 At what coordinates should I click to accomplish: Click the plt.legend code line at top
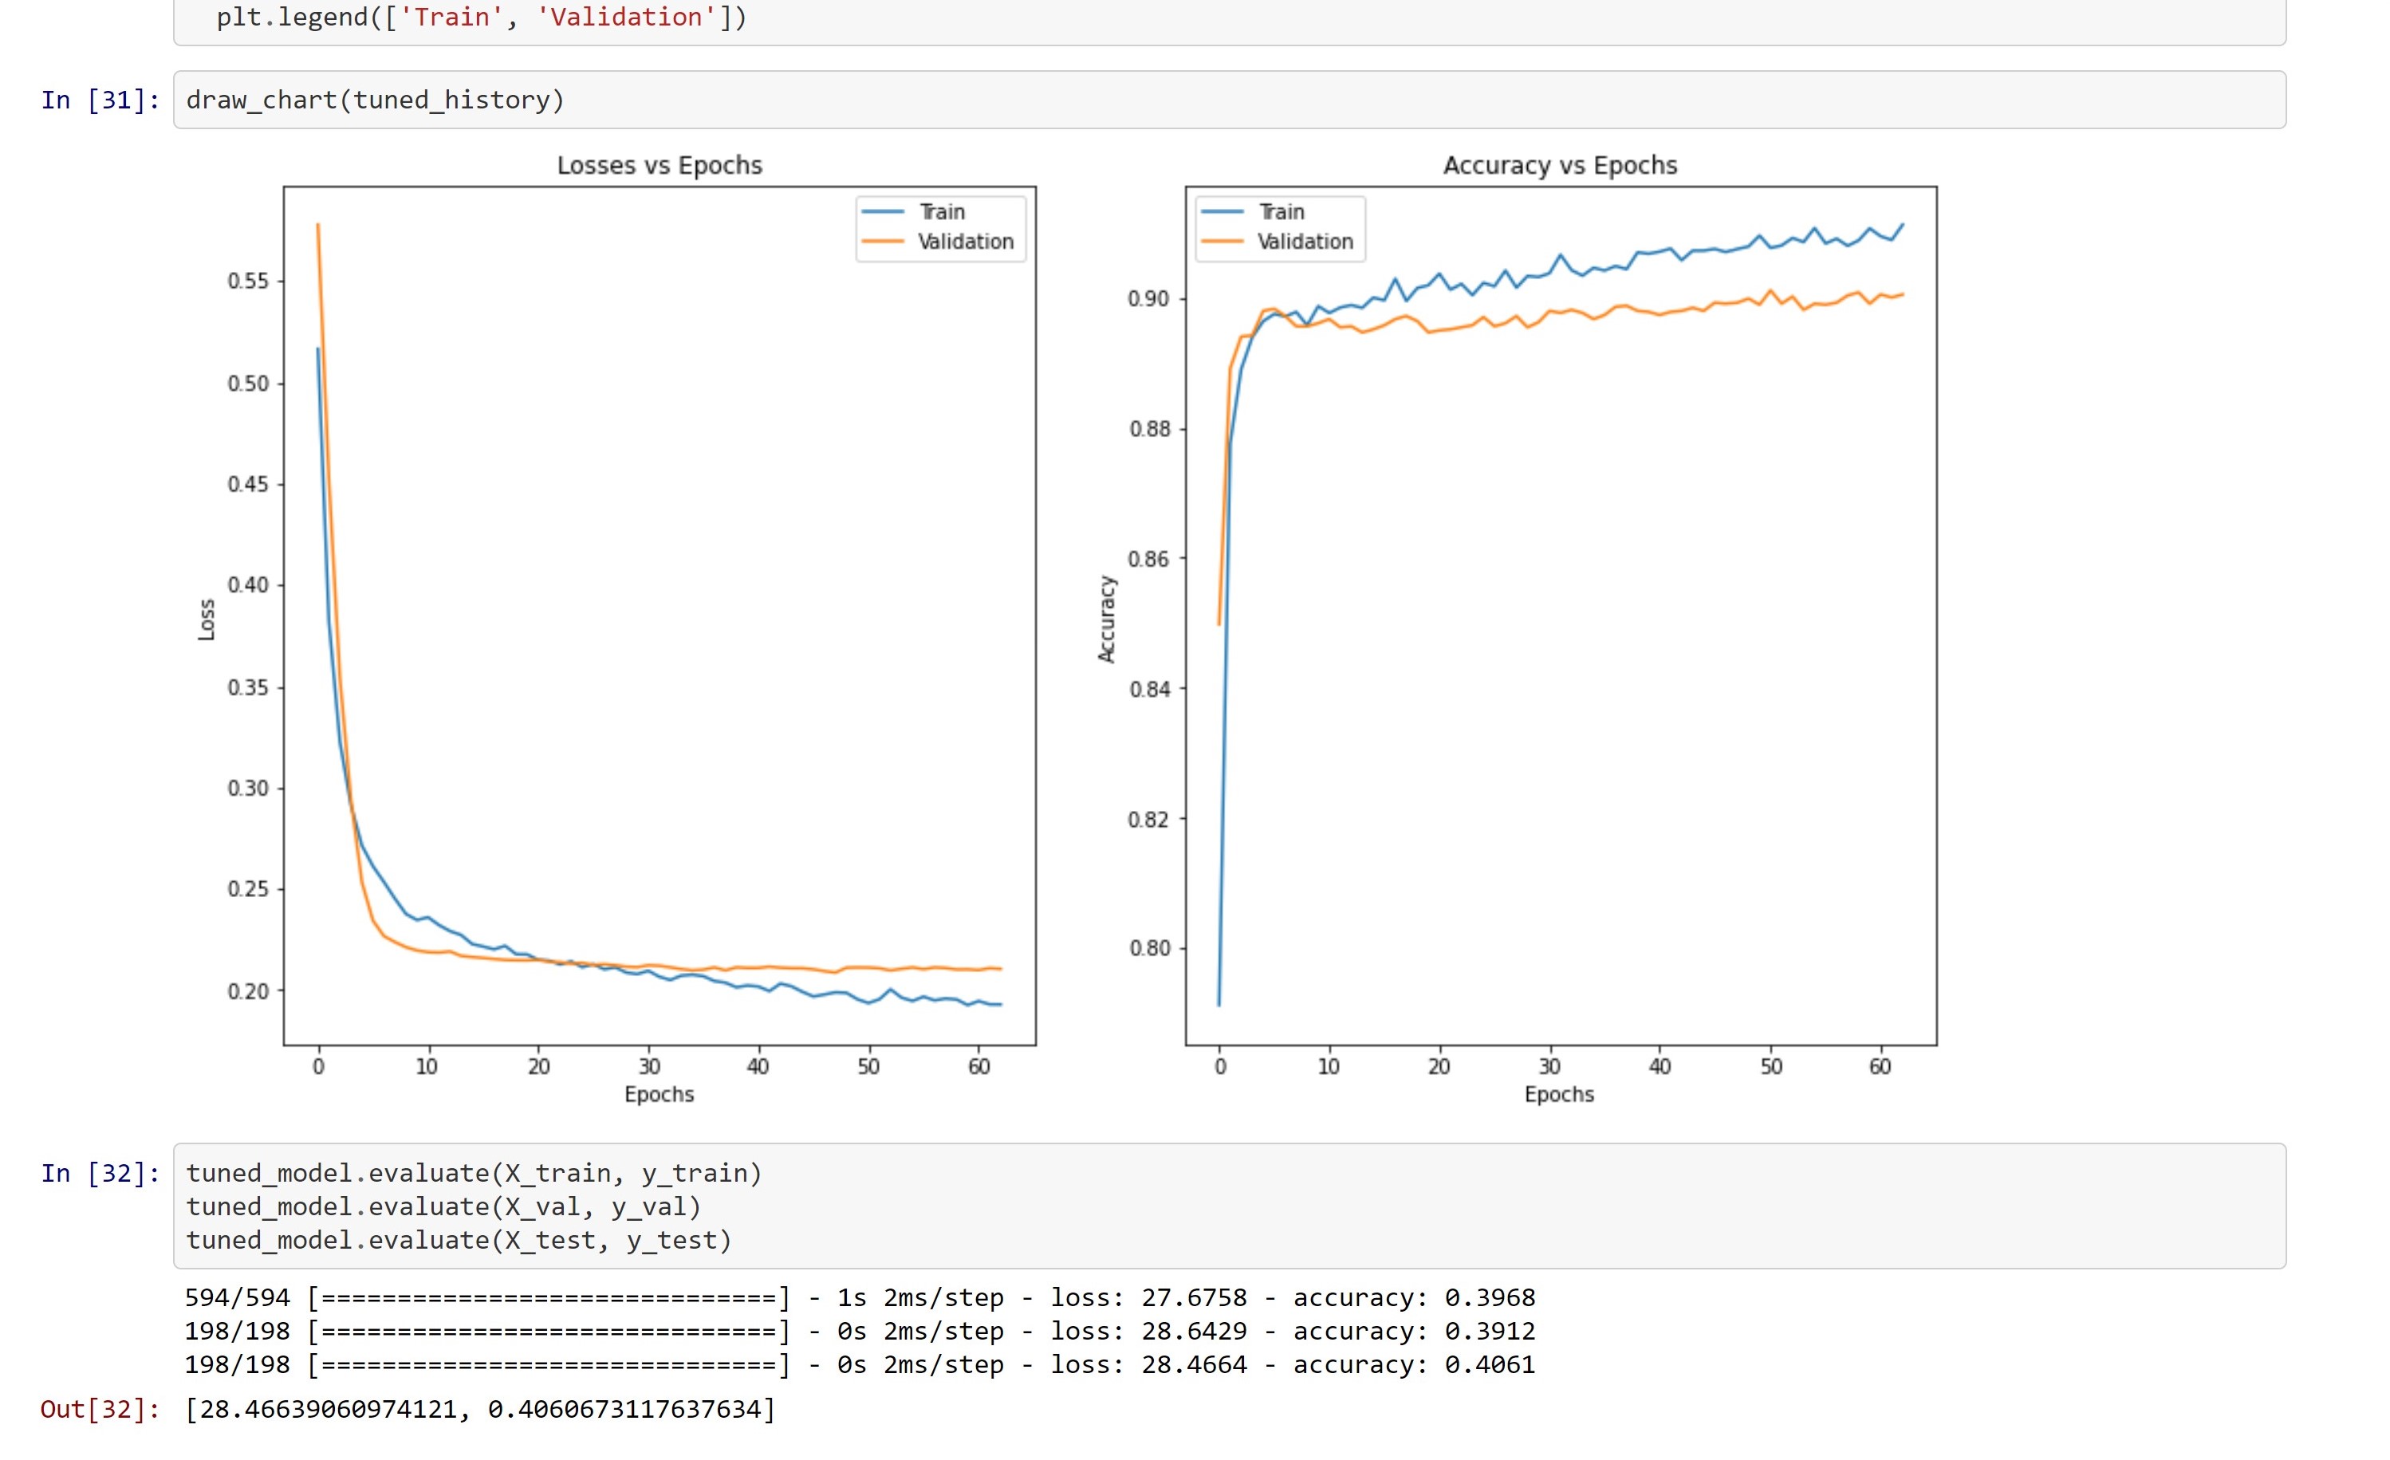click(x=481, y=18)
